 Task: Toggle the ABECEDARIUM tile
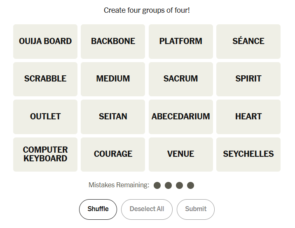click(x=180, y=117)
